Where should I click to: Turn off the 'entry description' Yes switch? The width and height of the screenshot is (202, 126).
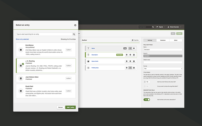click(x=147, y=100)
